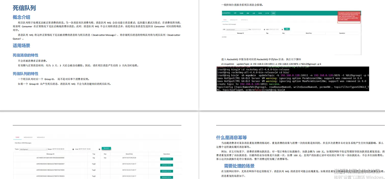Open end-time calendar icon in upper console image

(282, 29)
